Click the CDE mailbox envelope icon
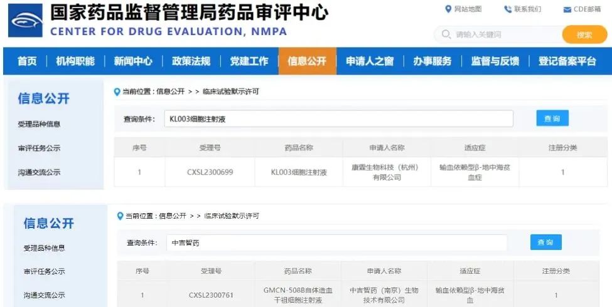Screen dimensions: 612x307 pyautogui.click(x=567, y=10)
